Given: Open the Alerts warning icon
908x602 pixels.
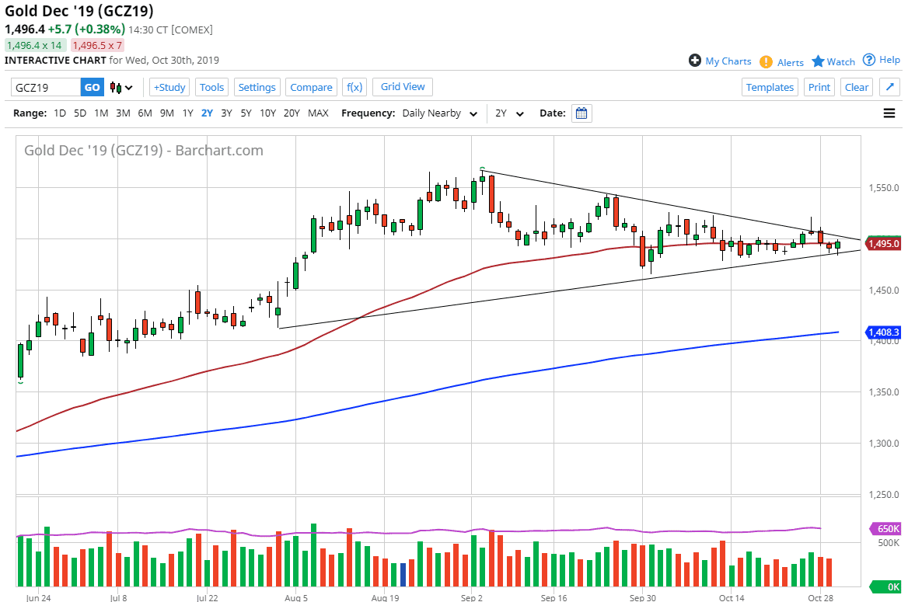Looking at the screenshot, I should (x=766, y=61).
